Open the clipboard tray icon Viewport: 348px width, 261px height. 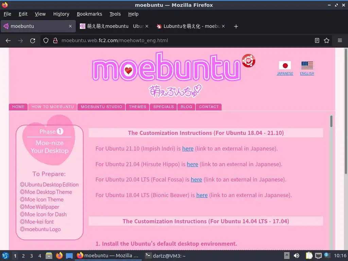tap(309, 256)
